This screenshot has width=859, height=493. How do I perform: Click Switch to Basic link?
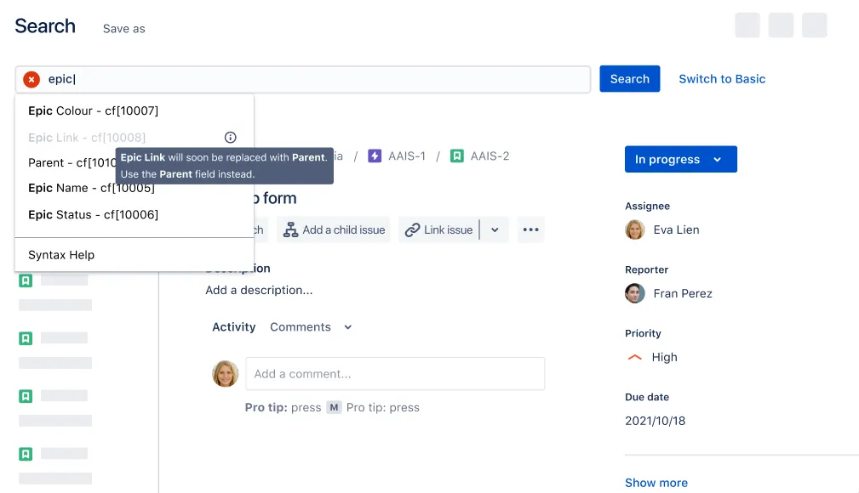[x=721, y=79]
